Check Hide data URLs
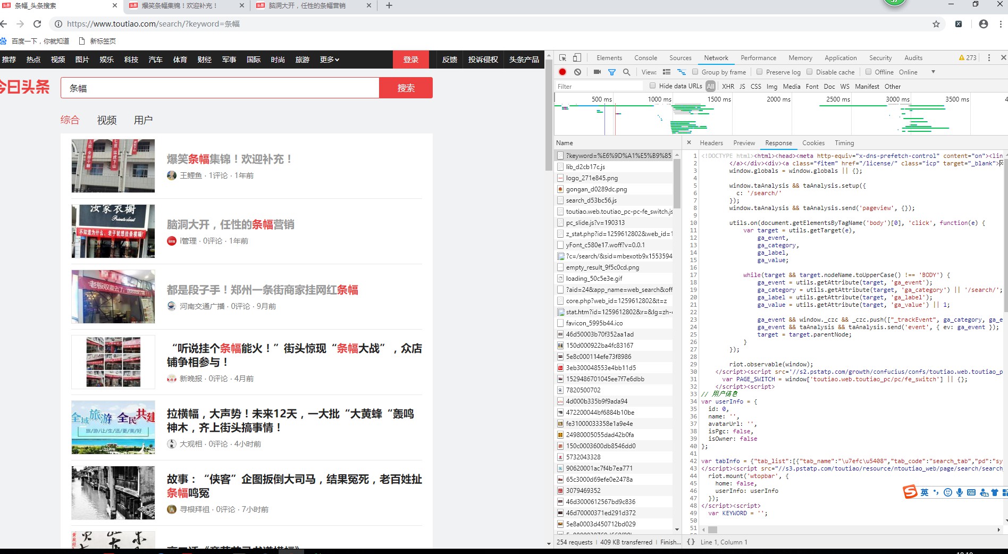This screenshot has height=554, width=1008. click(653, 86)
